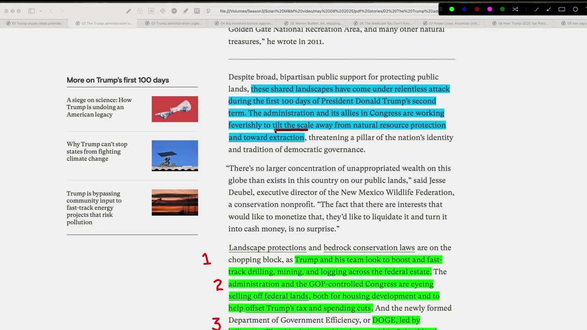This screenshot has height=330, width=587.
Task: Click the cube-shaped extension icon in toolbar
Action: [140, 11]
